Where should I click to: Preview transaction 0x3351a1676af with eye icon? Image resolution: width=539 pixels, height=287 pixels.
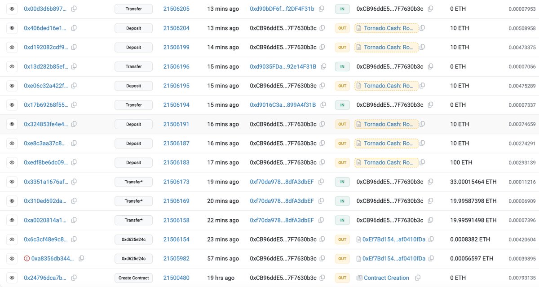(12, 182)
